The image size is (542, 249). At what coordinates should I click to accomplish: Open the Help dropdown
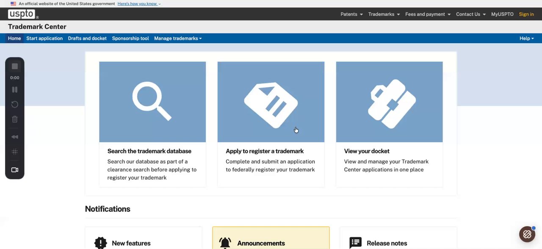tap(527, 38)
